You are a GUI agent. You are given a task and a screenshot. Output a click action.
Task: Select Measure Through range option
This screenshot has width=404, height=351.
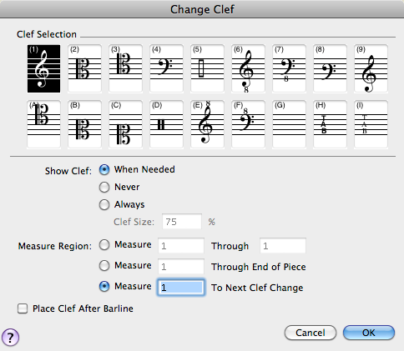pos(104,245)
